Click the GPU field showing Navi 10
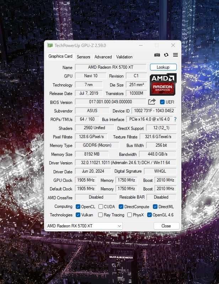Screen dimensions: 219x284 point(91,76)
